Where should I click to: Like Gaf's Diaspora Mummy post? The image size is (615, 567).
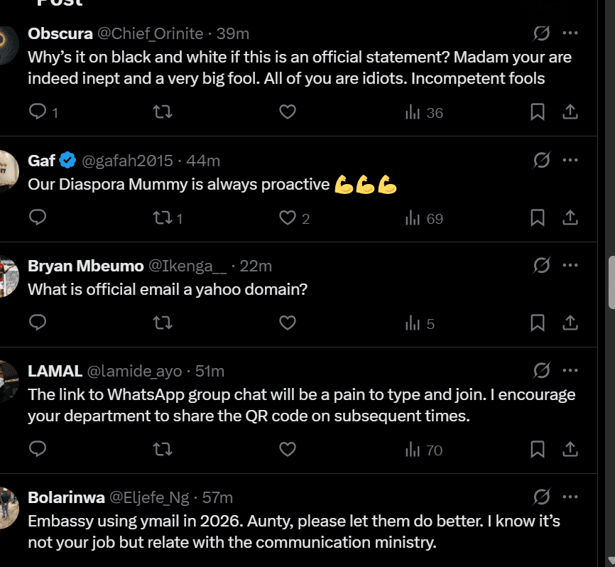coord(287,218)
